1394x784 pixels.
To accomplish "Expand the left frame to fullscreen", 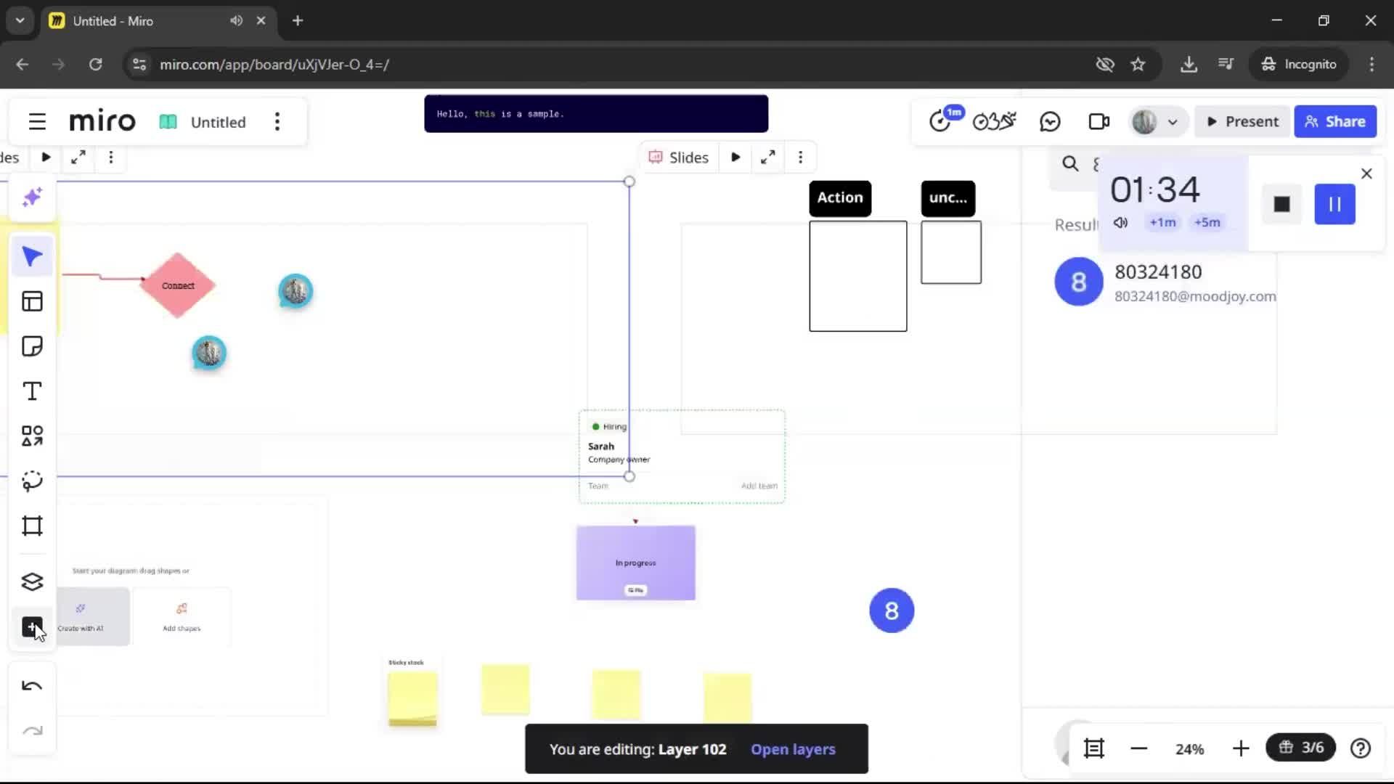I will [78, 158].
